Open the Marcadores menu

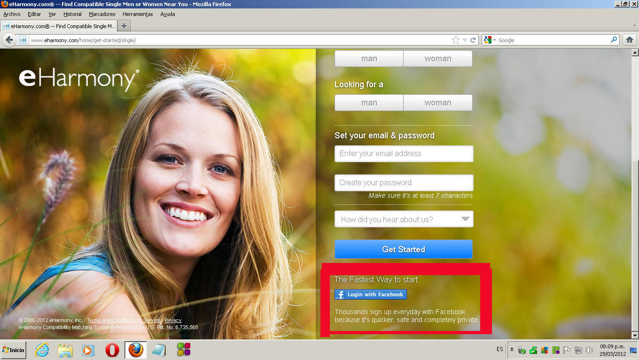pos(102,14)
